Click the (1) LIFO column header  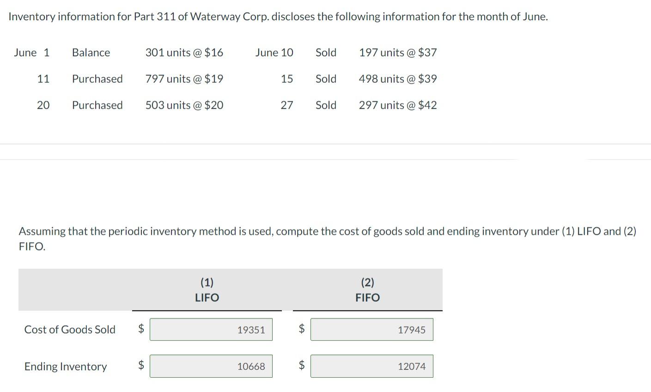coord(207,290)
